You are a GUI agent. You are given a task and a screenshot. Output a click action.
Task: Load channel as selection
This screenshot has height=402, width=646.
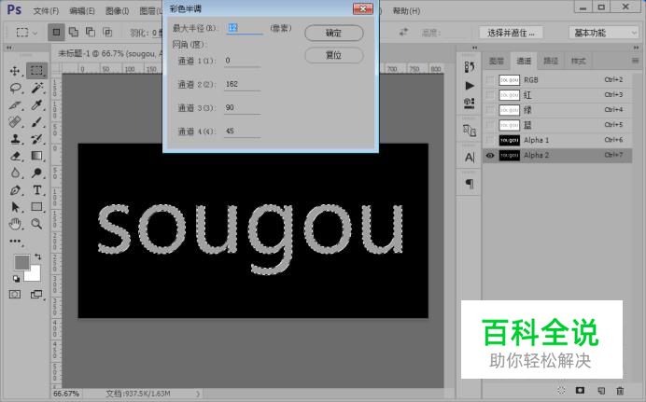pyautogui.click(x=561, y=390)
